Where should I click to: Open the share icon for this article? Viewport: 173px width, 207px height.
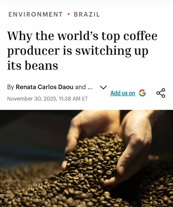click(x=161, y=93)
